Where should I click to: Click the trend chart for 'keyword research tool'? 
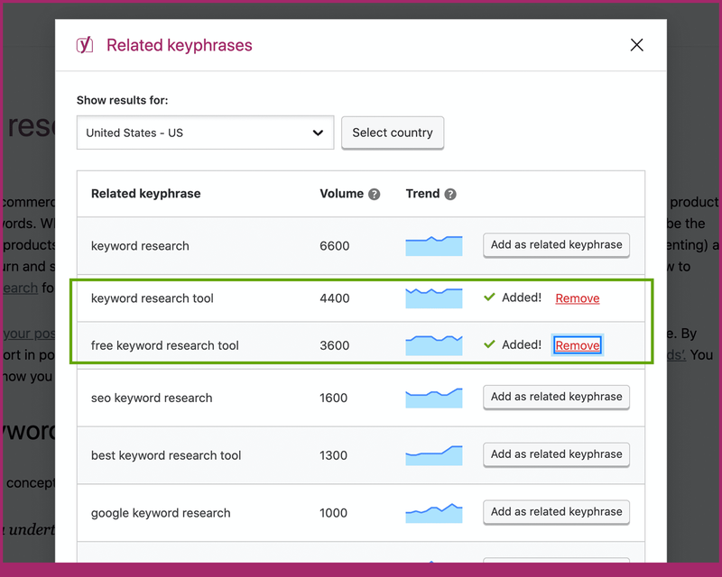point(433,298)
